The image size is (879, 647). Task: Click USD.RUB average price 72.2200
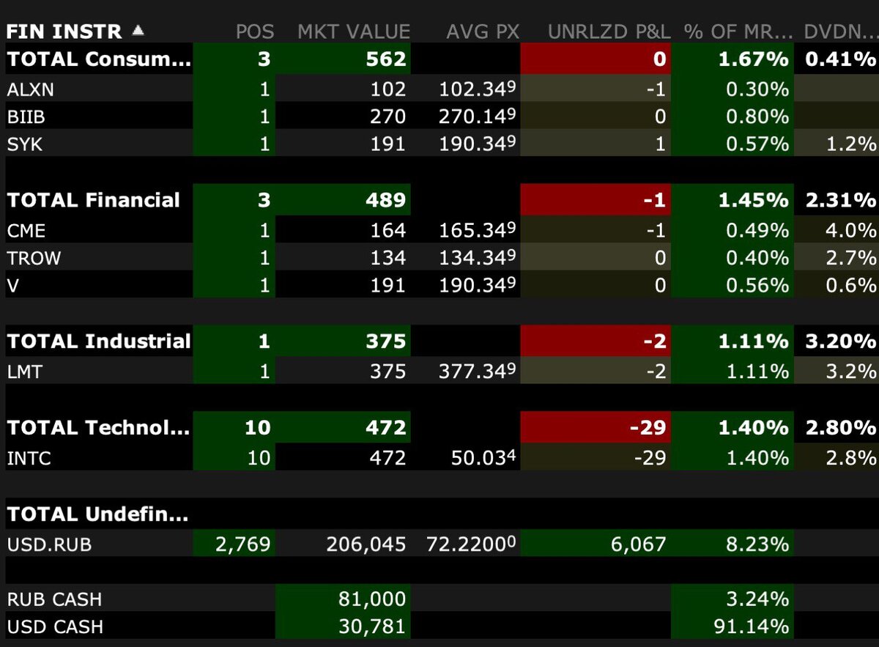[x=471, y=544]
